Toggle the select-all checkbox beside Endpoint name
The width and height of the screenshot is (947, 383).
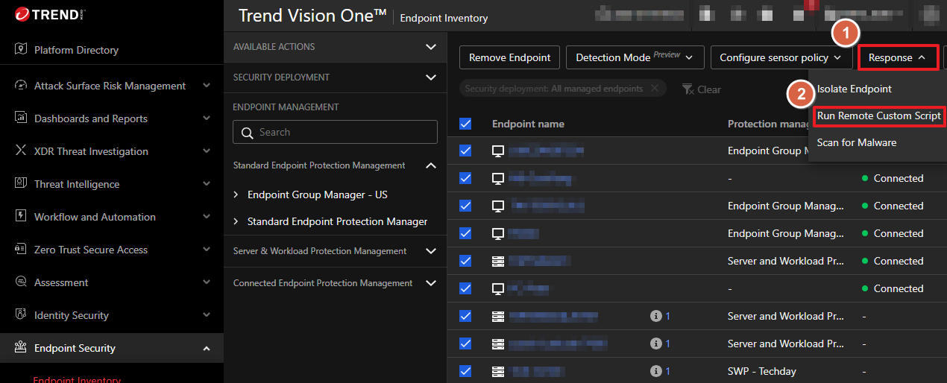[x=465, y=124]
